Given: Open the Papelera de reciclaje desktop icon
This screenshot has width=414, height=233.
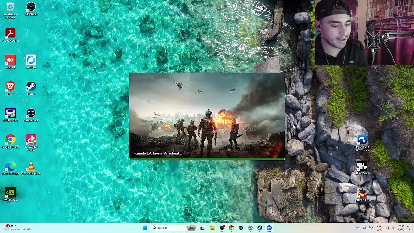Looking at the screenshot, I should 10,10.
